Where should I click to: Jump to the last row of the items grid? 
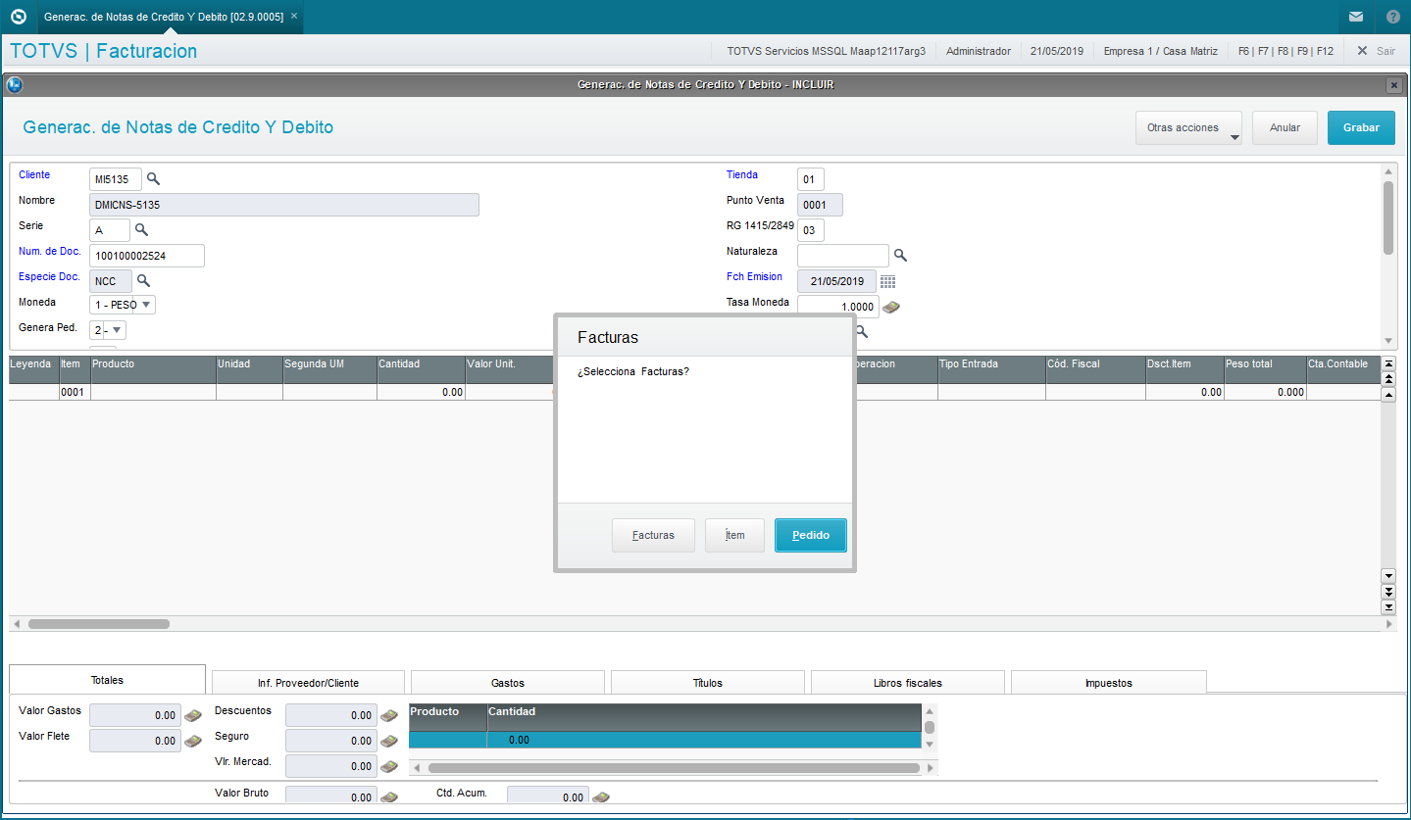1388,607
